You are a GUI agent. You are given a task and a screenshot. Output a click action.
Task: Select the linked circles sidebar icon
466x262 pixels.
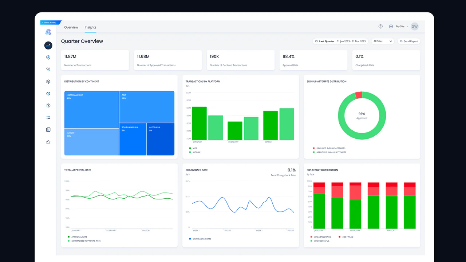[48, 69]
